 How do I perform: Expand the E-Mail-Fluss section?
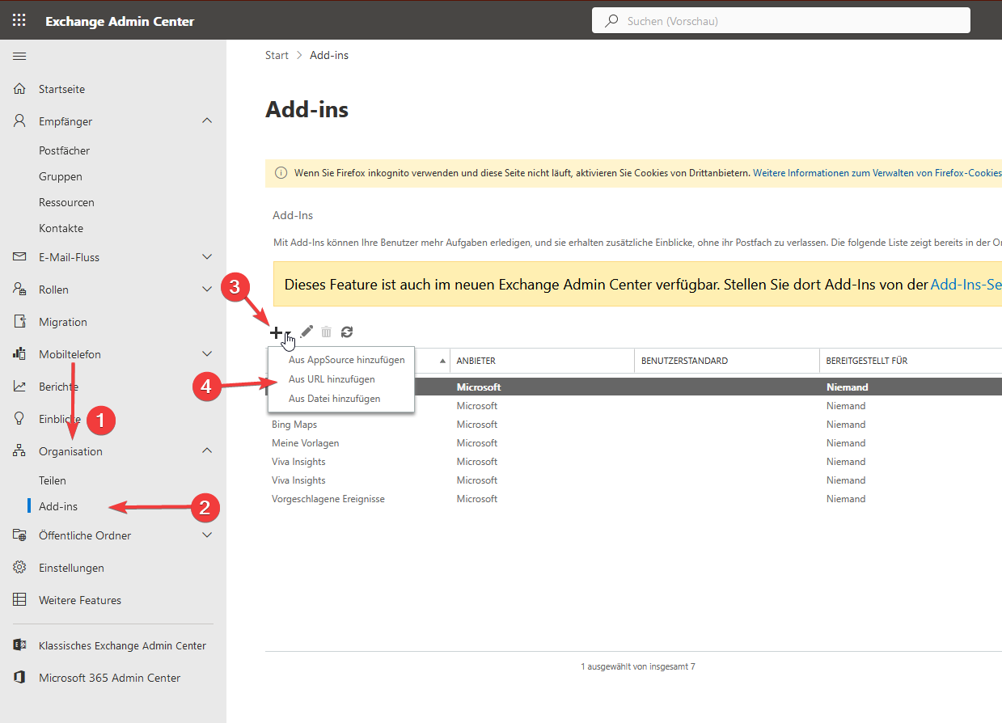[x=207, y=257]
